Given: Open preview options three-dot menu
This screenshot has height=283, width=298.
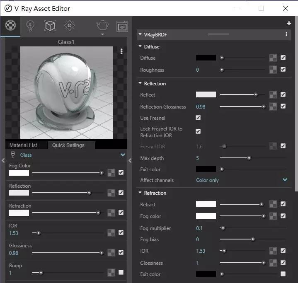Looking at the screenshot, I should [121, 51].
